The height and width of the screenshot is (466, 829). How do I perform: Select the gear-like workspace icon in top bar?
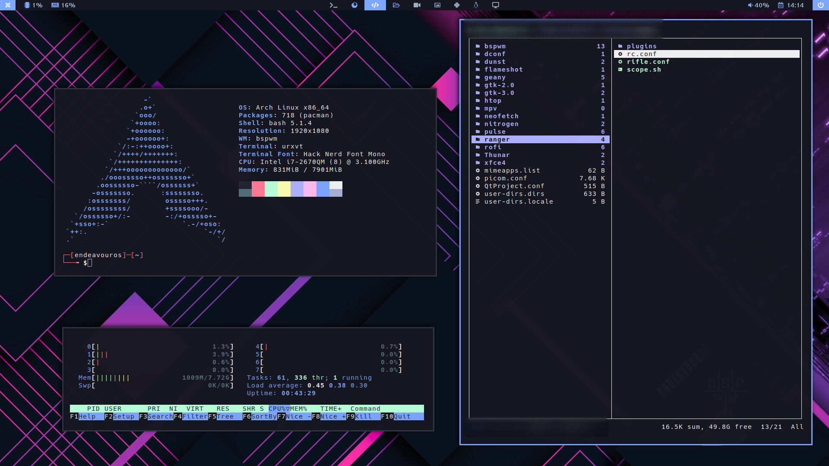point(457,5)
